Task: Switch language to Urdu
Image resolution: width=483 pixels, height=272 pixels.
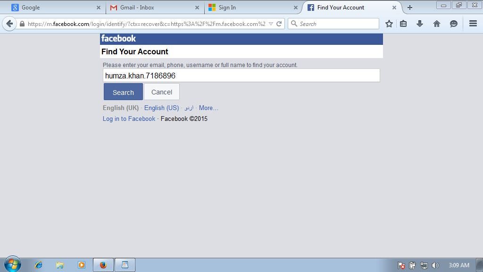Action: pos(189,108)
